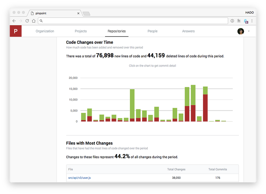Open the src/api/v3/user.js file link
The width and height of the screenshot is (266, 194).
tap(80, 178)
